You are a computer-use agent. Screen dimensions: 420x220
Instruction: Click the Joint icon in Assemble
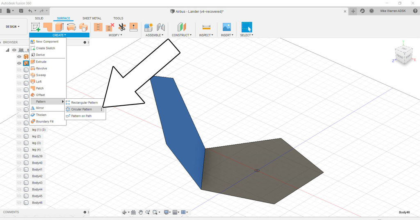tap(161, 27)
